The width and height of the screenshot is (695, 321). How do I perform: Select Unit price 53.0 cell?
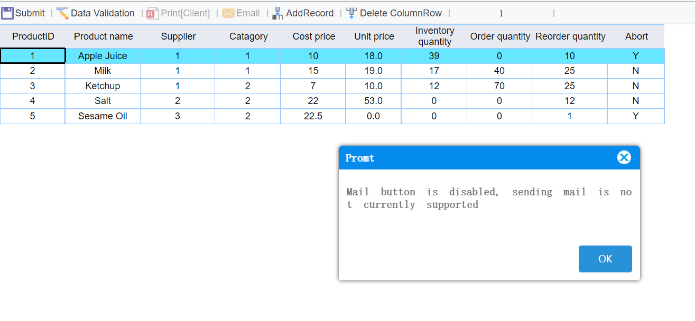[374, 101]
